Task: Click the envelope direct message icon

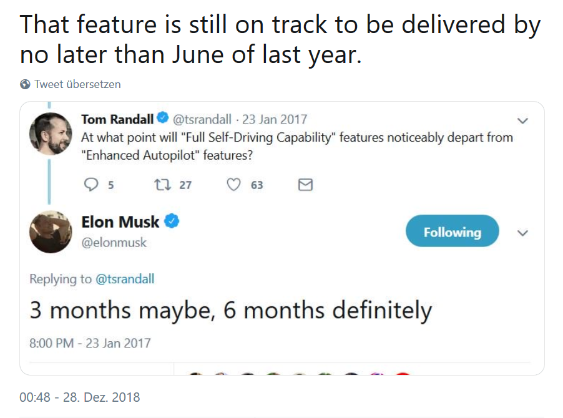Action: pyautogui.click(x=305, y=185)
